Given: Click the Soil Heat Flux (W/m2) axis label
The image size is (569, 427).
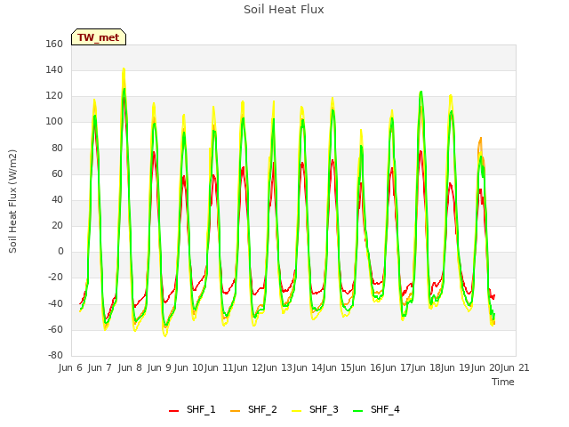Looking at the screenshot, I should pos(12,201).
